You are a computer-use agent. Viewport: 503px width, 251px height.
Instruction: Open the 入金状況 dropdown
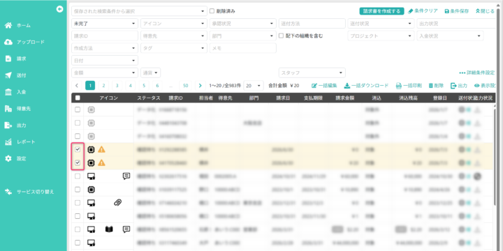pos(450,36)
